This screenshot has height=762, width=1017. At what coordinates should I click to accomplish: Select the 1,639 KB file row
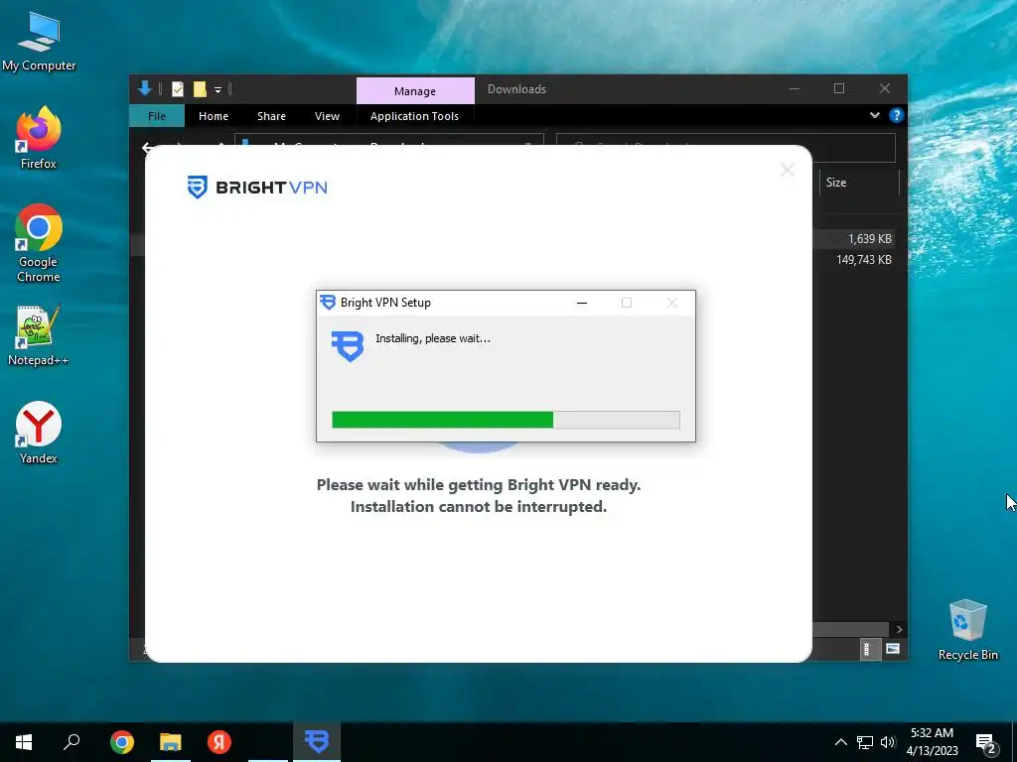[x=869, y=239]
